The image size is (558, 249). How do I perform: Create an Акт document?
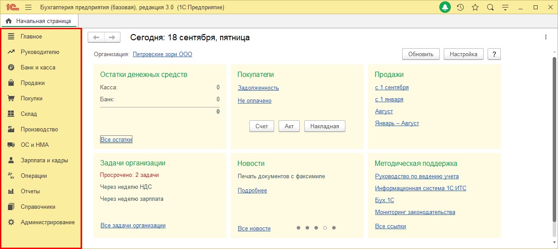pos(289,126)
